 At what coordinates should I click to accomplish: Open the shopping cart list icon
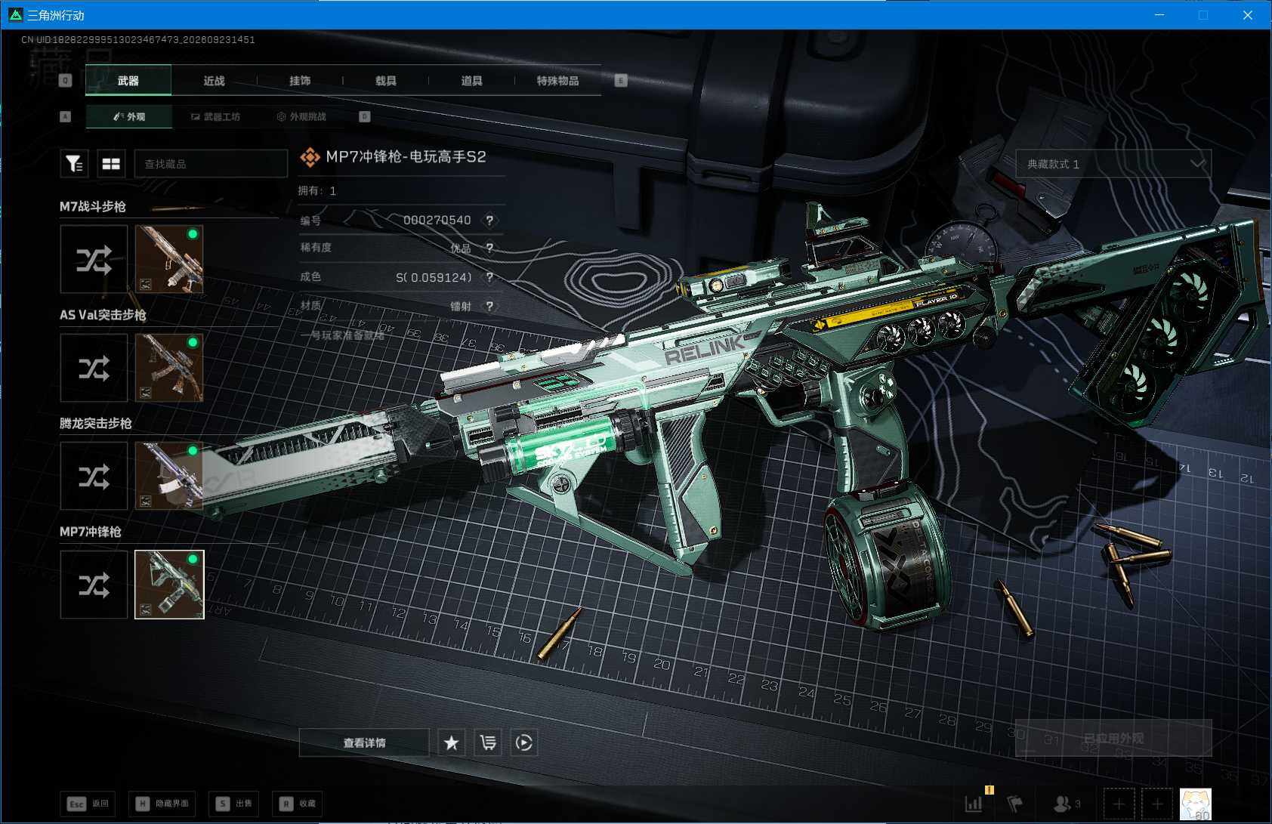pos(488,742)
